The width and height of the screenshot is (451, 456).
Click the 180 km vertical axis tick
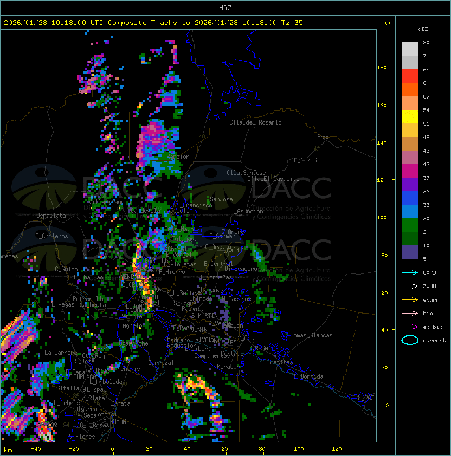(x=382, y=68)
